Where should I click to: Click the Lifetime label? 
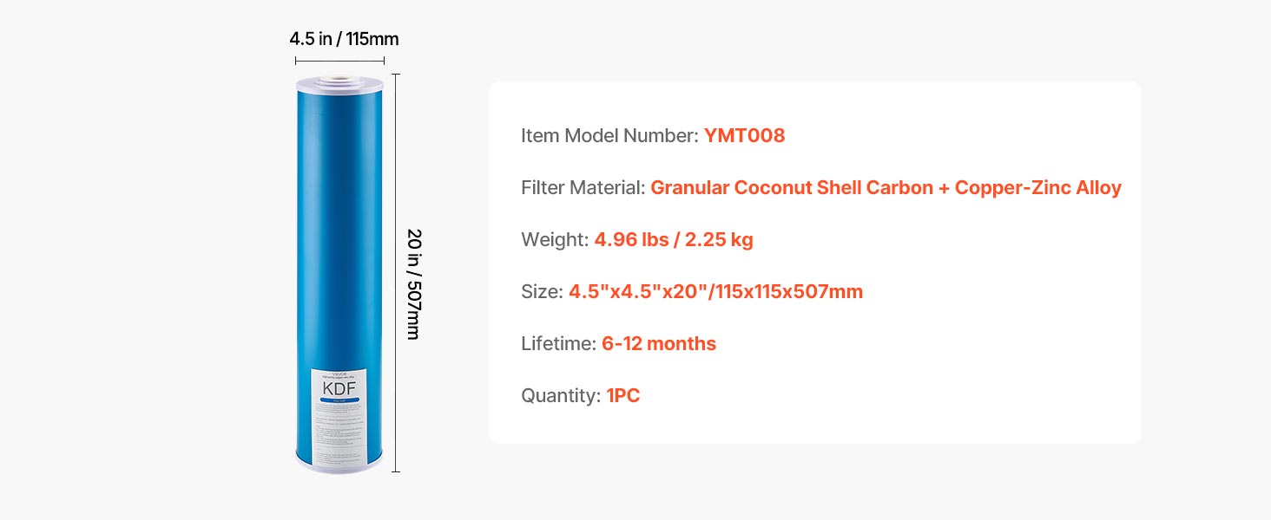558,344
